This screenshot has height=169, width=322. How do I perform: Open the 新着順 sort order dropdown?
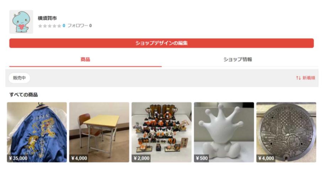[306, 78]
